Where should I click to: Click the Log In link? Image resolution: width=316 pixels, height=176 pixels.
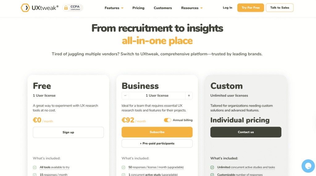click(x=227, y=8)
